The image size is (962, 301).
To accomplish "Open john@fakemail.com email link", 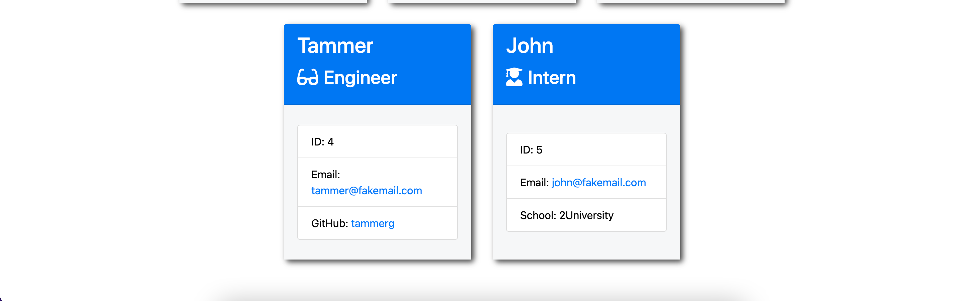I will point(598,182).
